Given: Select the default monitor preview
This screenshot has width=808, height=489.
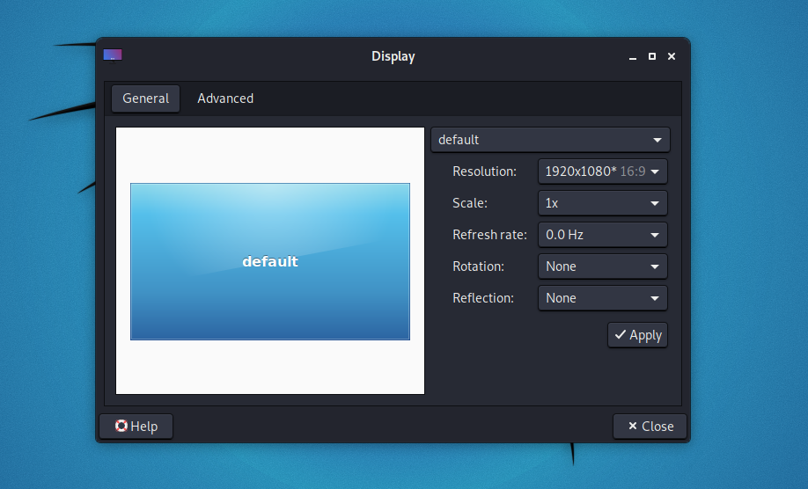Looking at the screenshot, I should point(270,261).
